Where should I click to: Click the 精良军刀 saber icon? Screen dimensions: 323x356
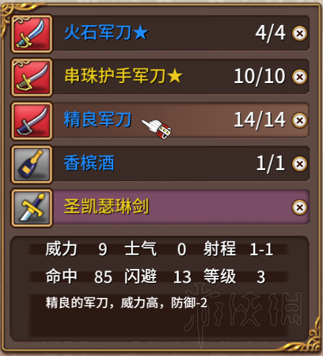[32, 121]
